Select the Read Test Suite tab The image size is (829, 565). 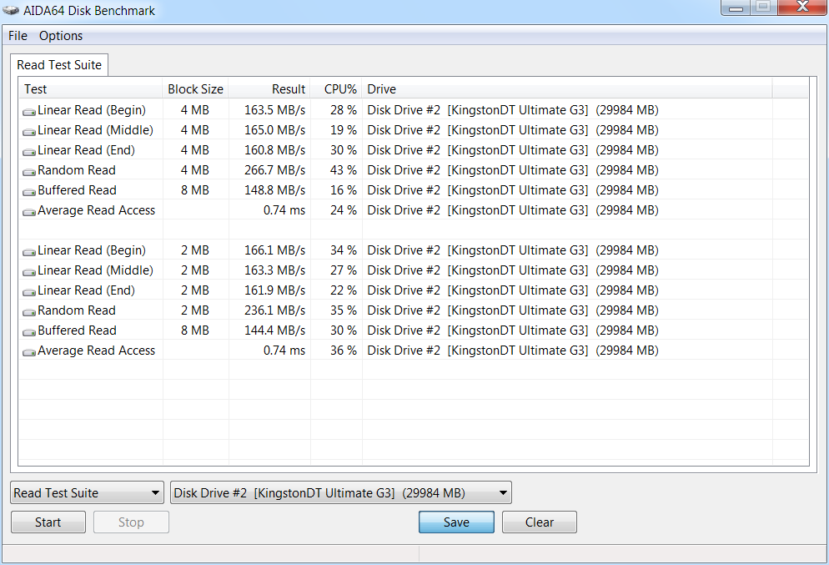pyautogui.click(x=59, y=65)
